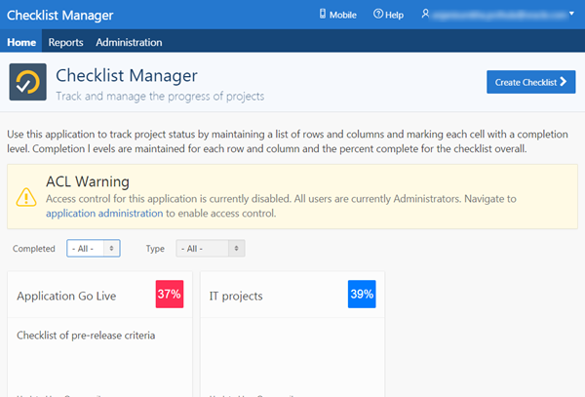The width and height of the screenshot is (585, 397).
Task: Open the Mobile link in the header
Action: 337,15
